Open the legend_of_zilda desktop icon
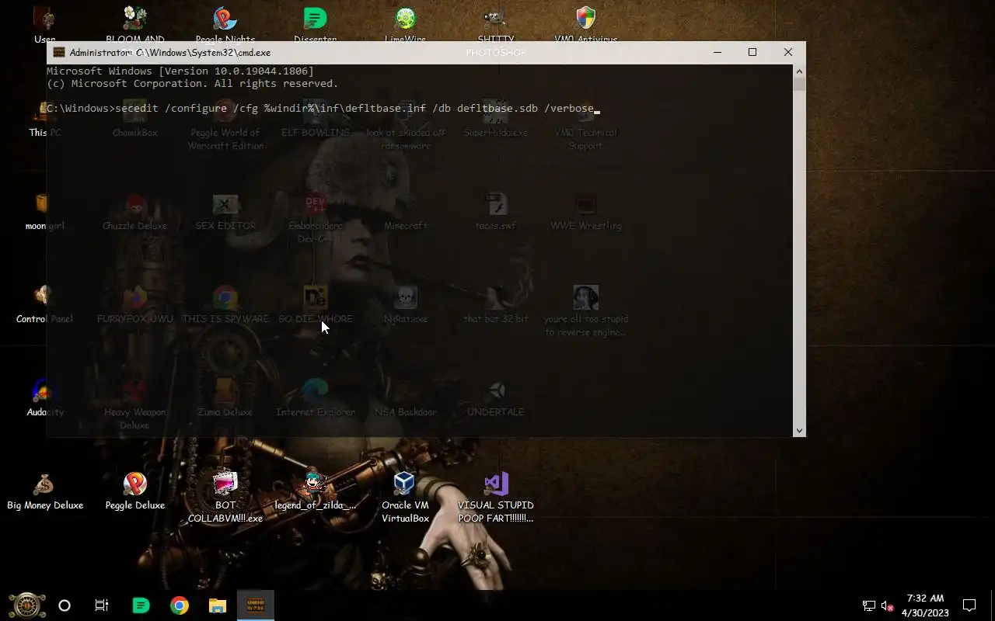The image size is (995, 621). click(x=315, y=491)
